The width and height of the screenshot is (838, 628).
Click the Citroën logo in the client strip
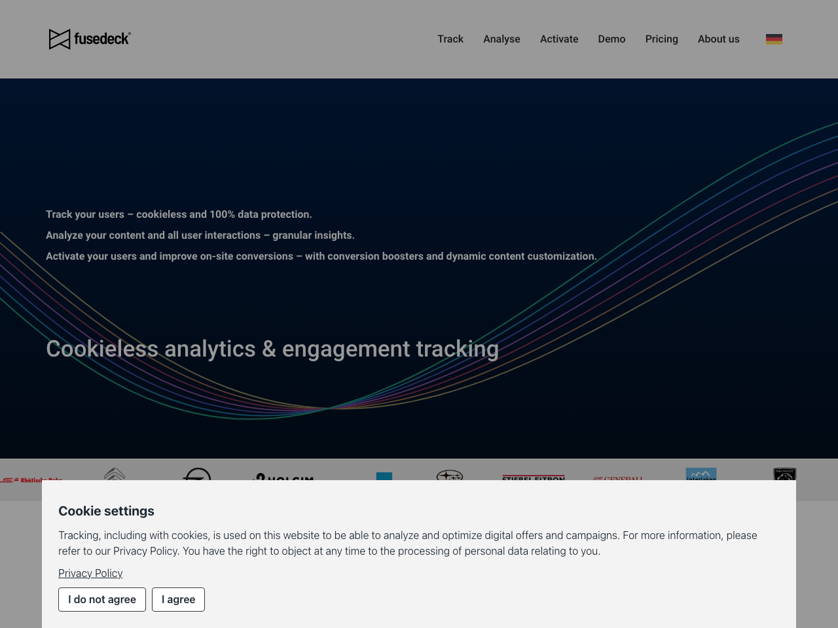click(115, 478)
